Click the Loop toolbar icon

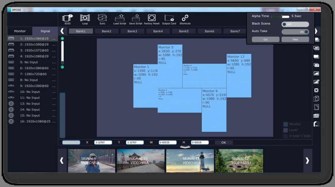[x=85, y=18]
